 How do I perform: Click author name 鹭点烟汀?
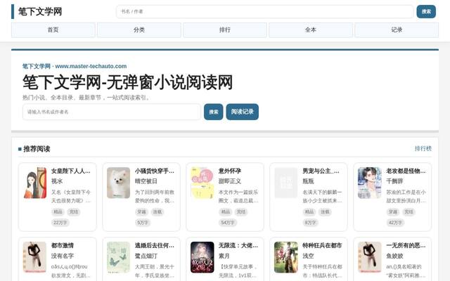tap(146, 256)
